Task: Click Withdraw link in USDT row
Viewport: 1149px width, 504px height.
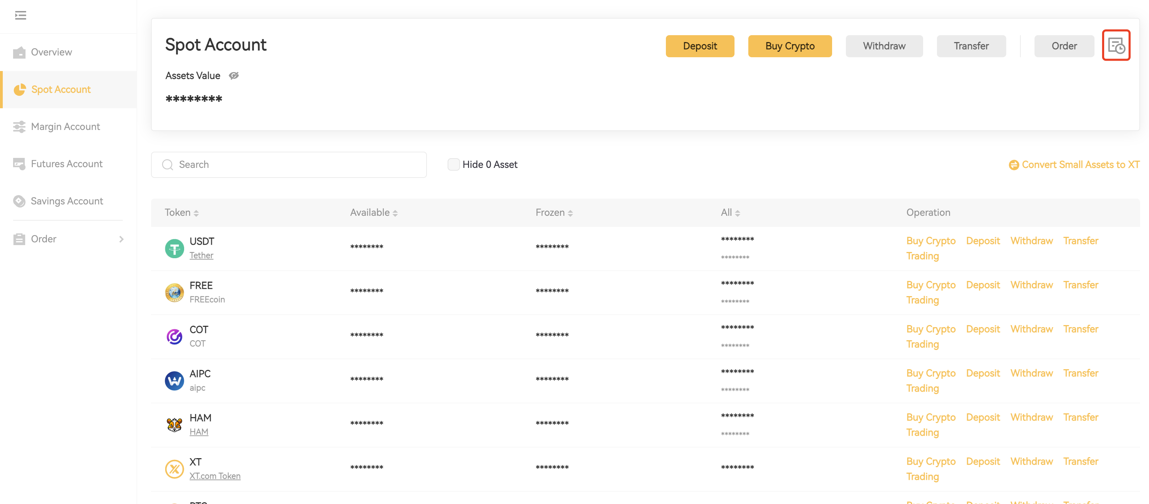Action: (x=1031, y=241)
